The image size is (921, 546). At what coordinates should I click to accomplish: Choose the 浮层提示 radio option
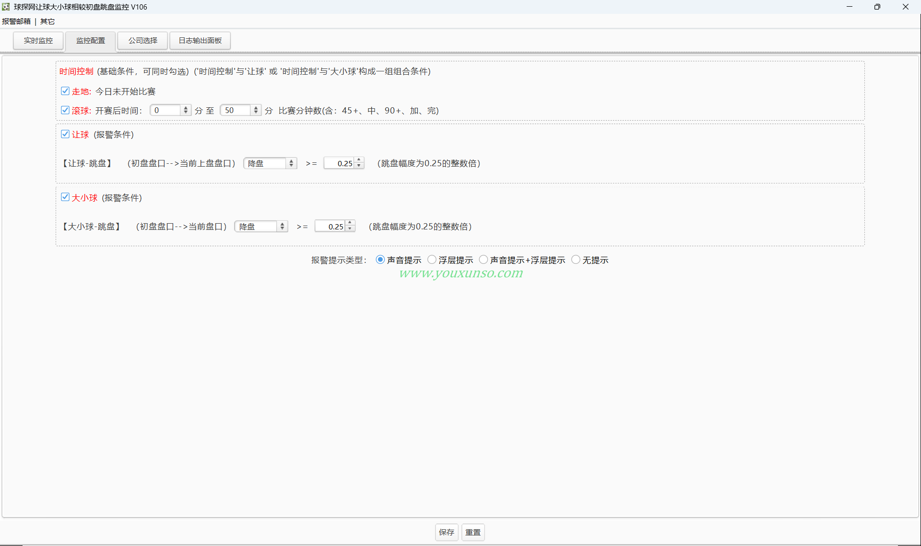(432, 260)
